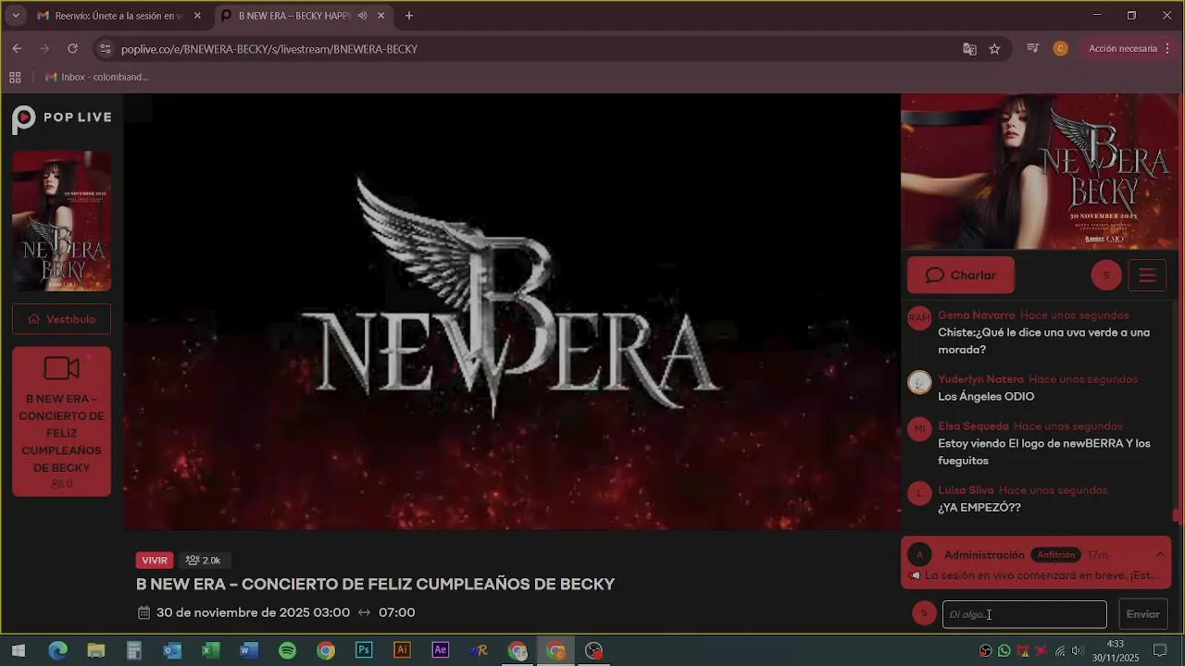Open the Charlar chat tab
Screen dimensions: 1185x666
tap(961, 276)
